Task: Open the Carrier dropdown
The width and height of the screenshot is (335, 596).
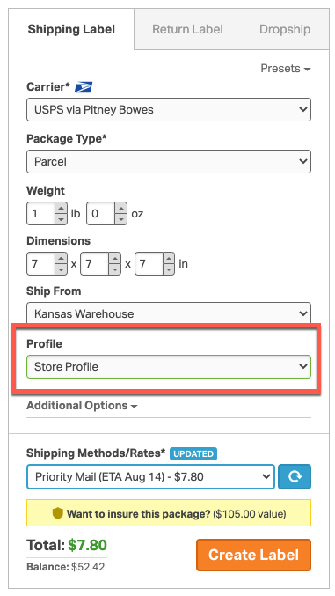Action: click(169, 109)
